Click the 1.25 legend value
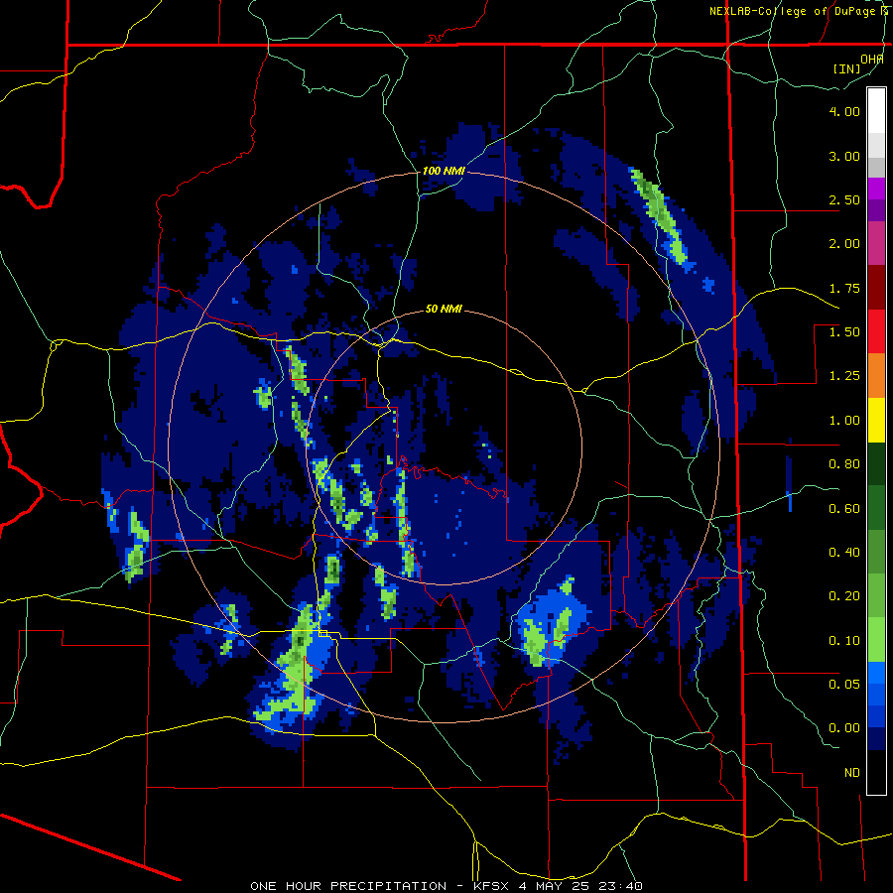The image size is (893, 893). click(x=844, y=376)
